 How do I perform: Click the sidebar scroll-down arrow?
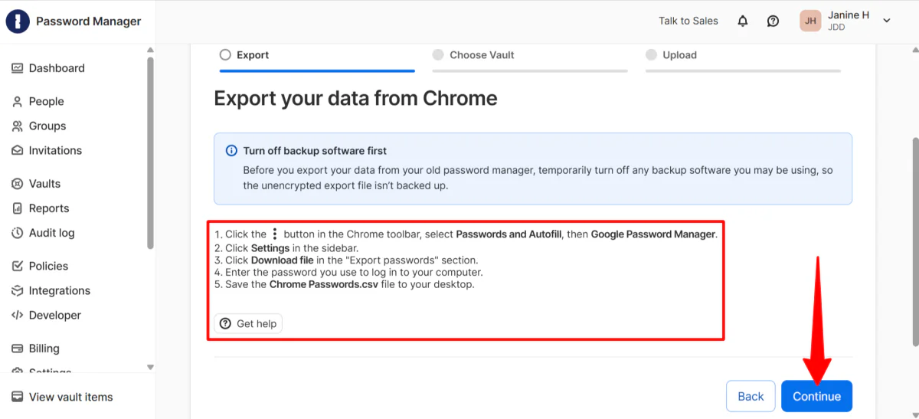(150, 368)
